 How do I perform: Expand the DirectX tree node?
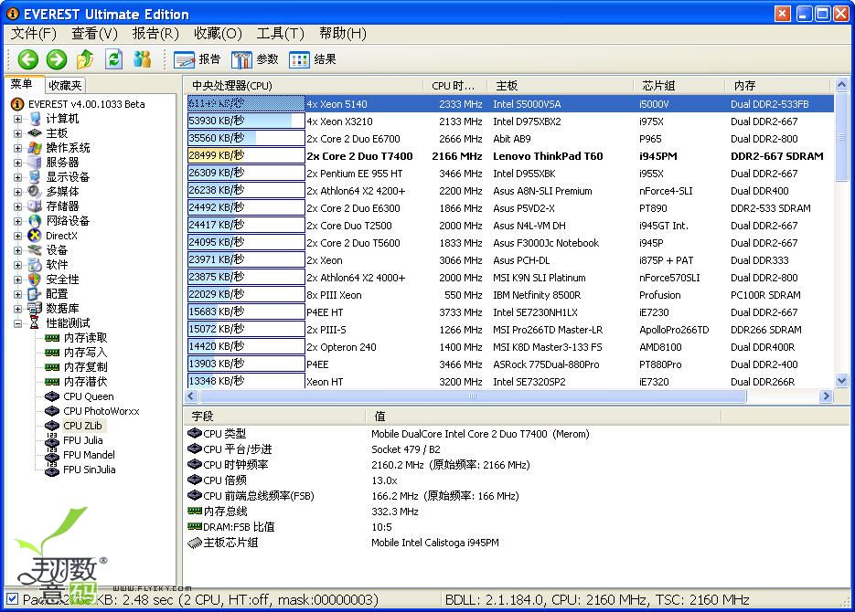(x=18, y=236)
